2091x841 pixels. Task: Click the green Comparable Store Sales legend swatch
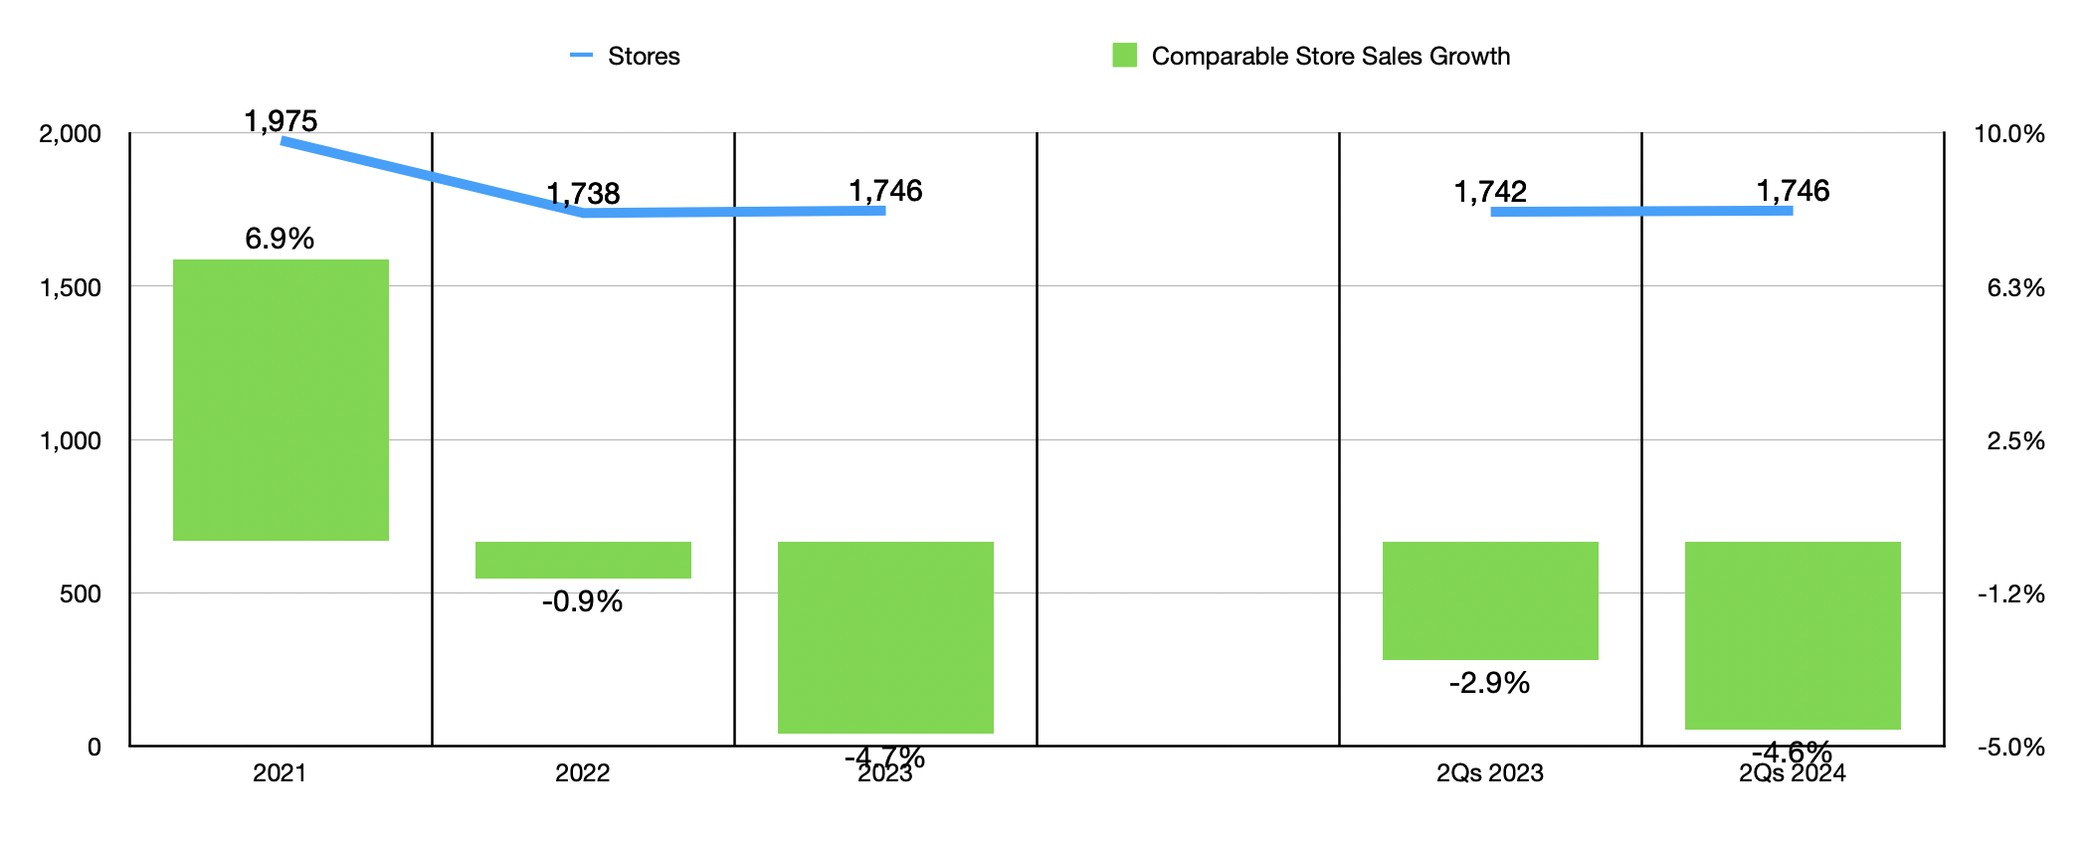(1124, 56)
